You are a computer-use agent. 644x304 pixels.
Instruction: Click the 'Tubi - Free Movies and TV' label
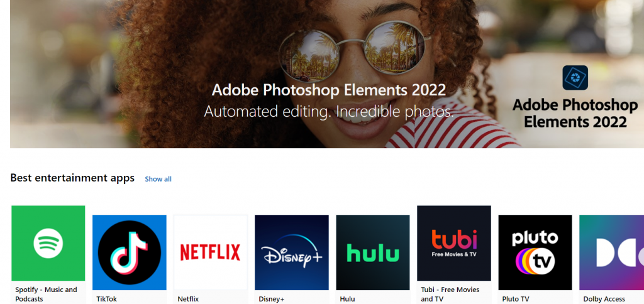pos(450,294)
